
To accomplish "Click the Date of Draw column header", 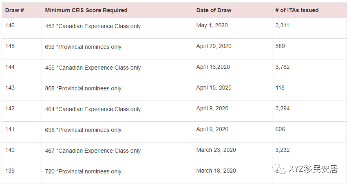I will click(214, 10).
